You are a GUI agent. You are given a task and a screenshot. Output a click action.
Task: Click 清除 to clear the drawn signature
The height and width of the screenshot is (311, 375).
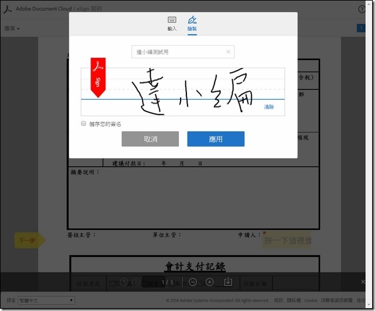point(269,107)
